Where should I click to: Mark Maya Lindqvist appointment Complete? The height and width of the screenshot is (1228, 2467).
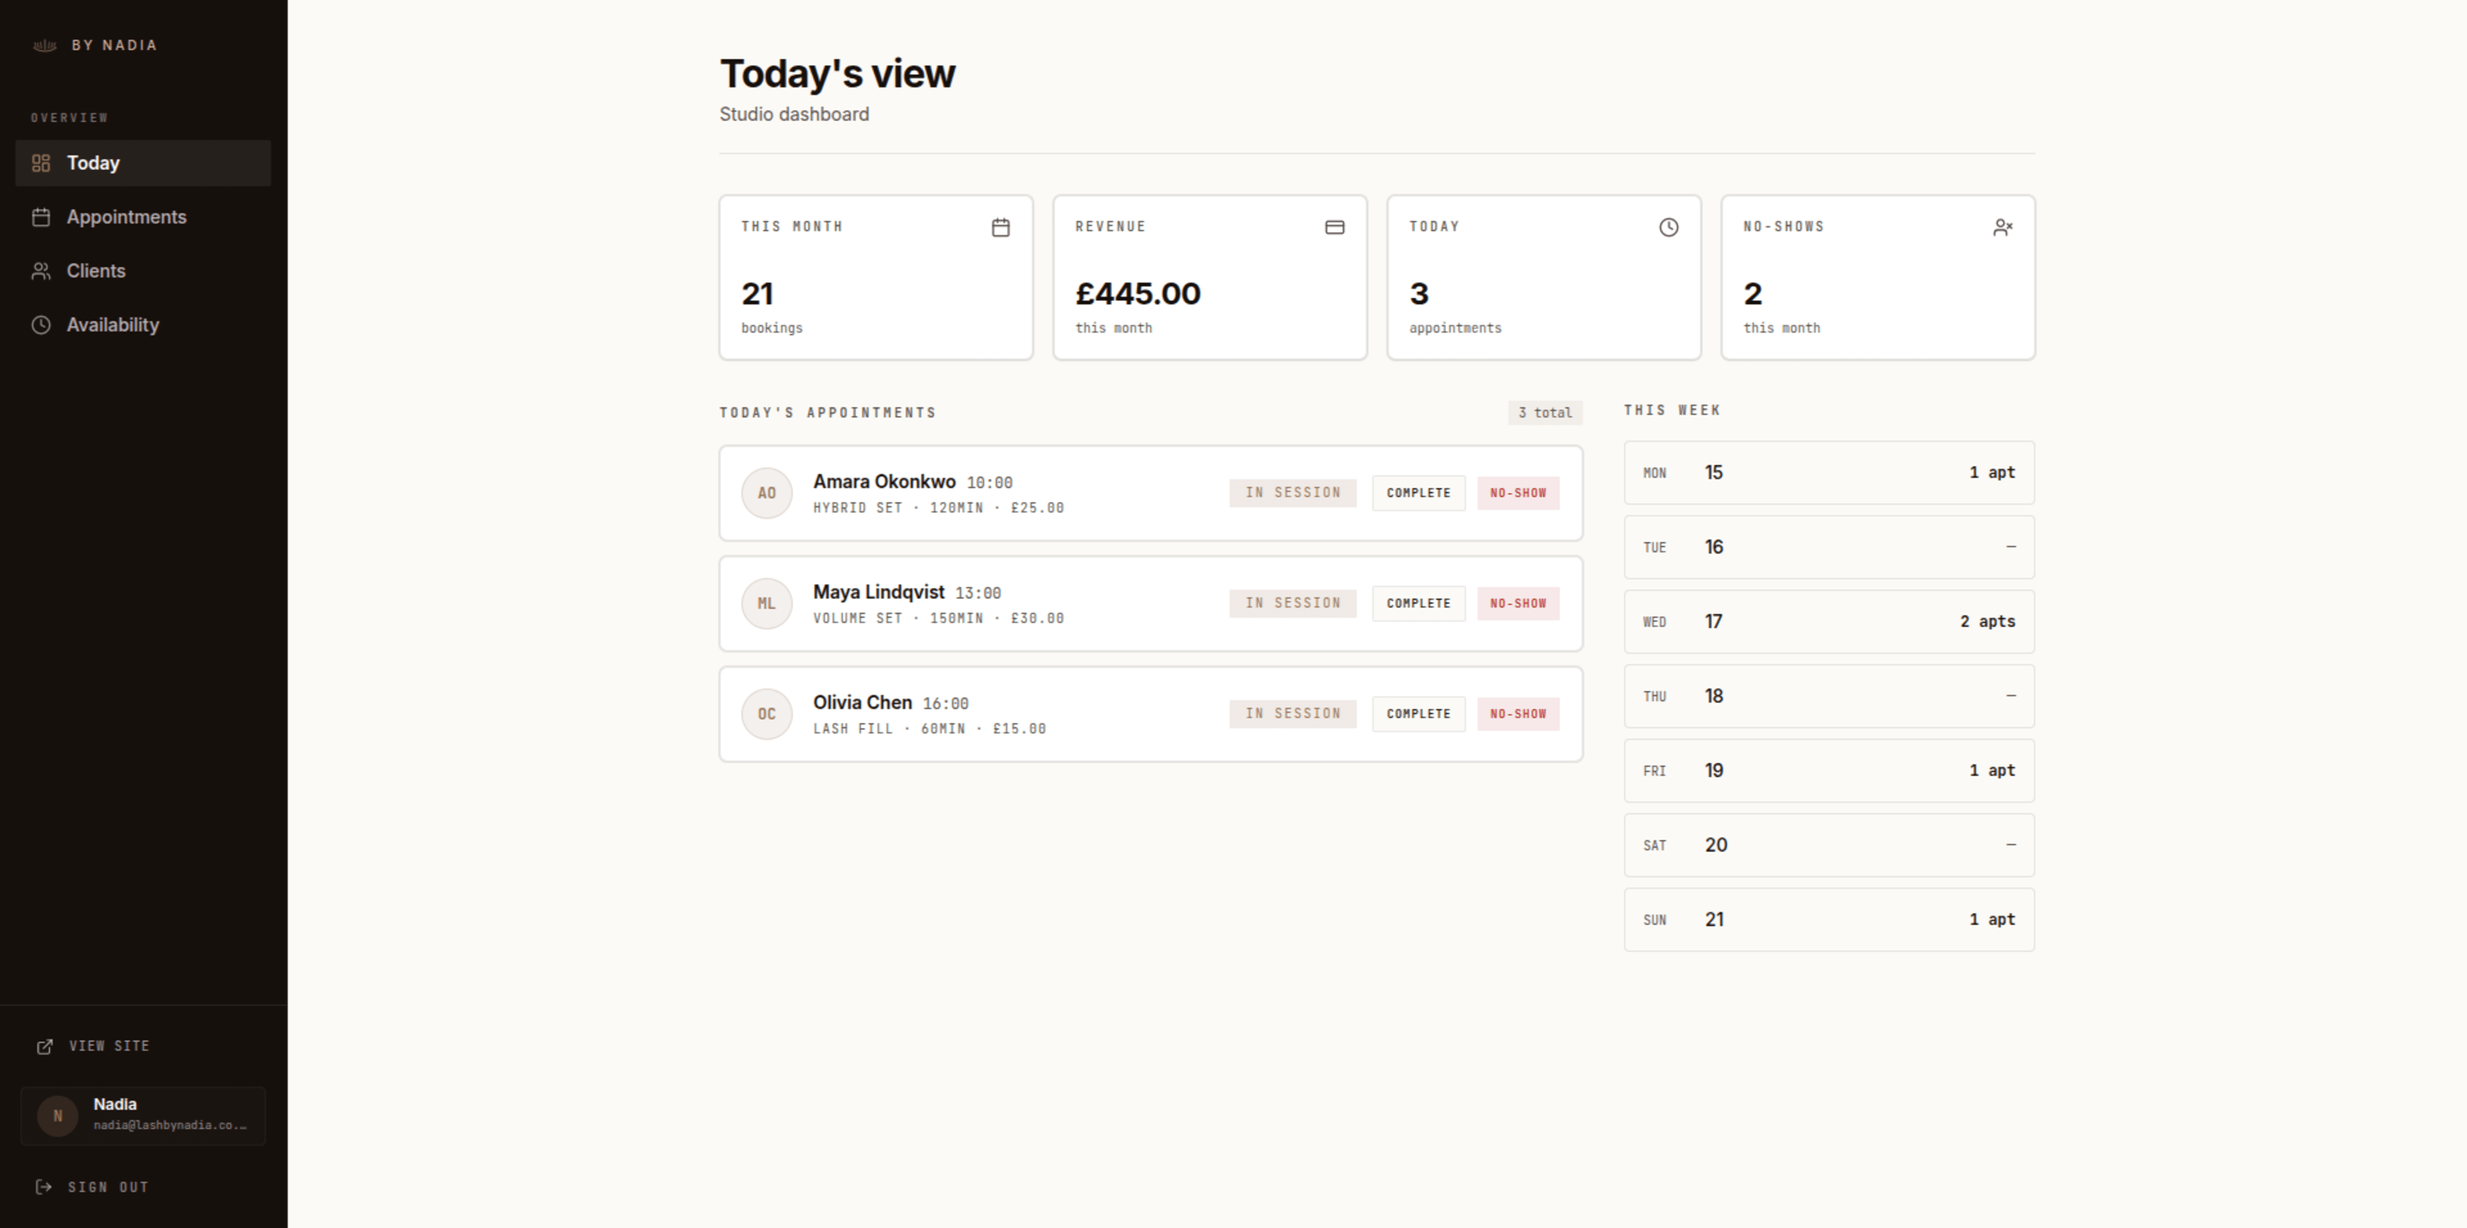pos(1419,603)
